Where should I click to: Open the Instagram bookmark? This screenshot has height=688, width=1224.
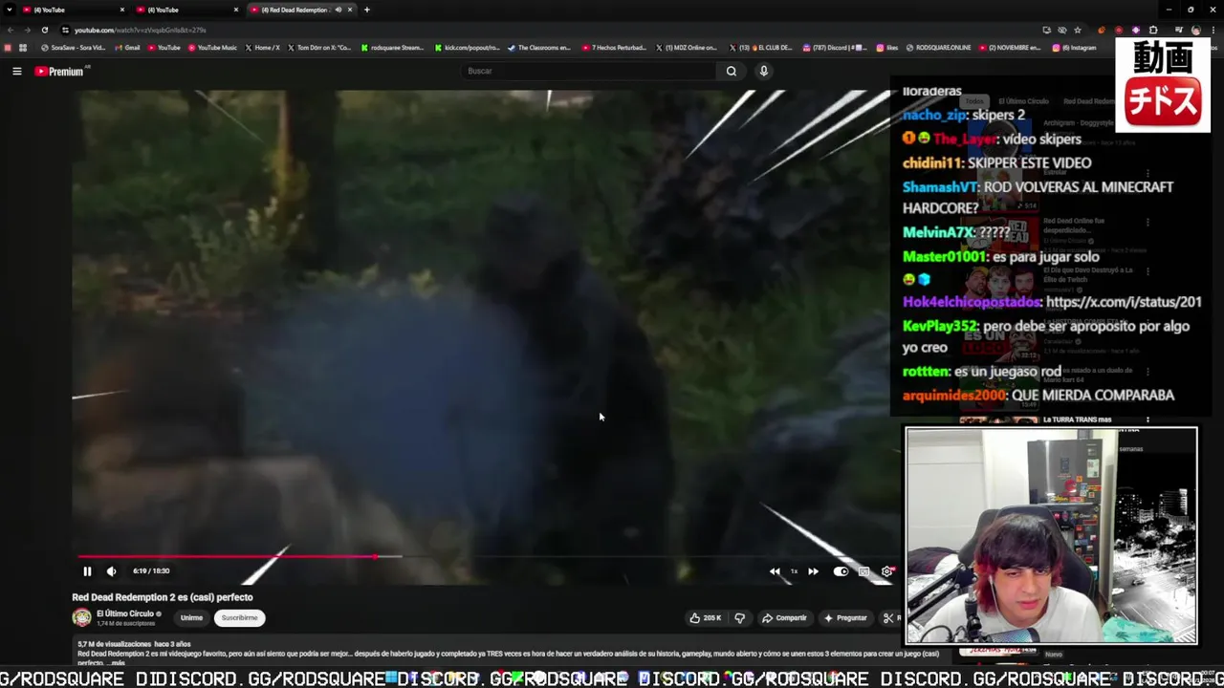pos(1075,48)
